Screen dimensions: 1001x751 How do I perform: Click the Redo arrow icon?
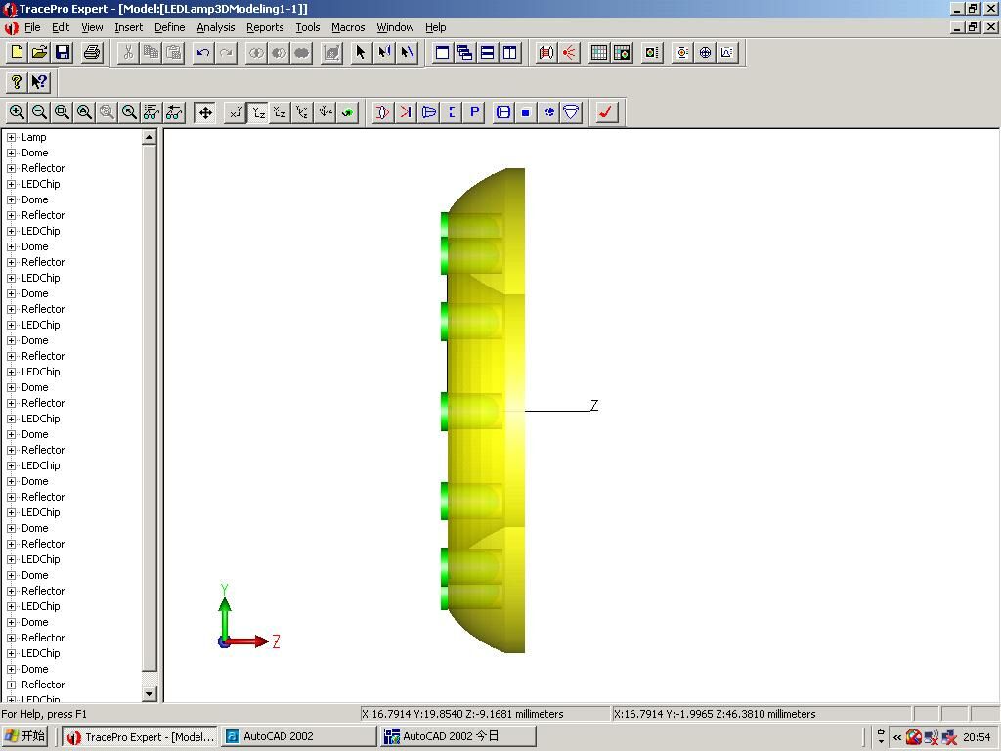(x=226, y=53)
